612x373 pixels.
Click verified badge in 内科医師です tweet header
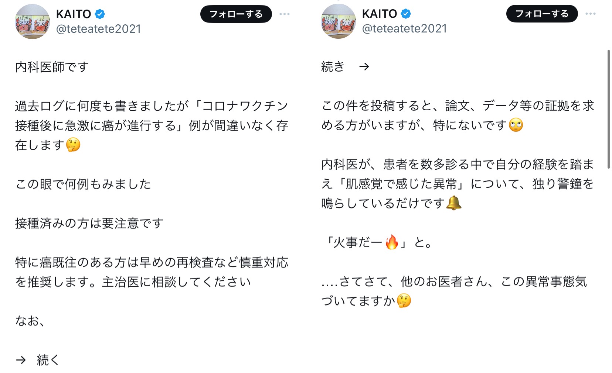100,14
